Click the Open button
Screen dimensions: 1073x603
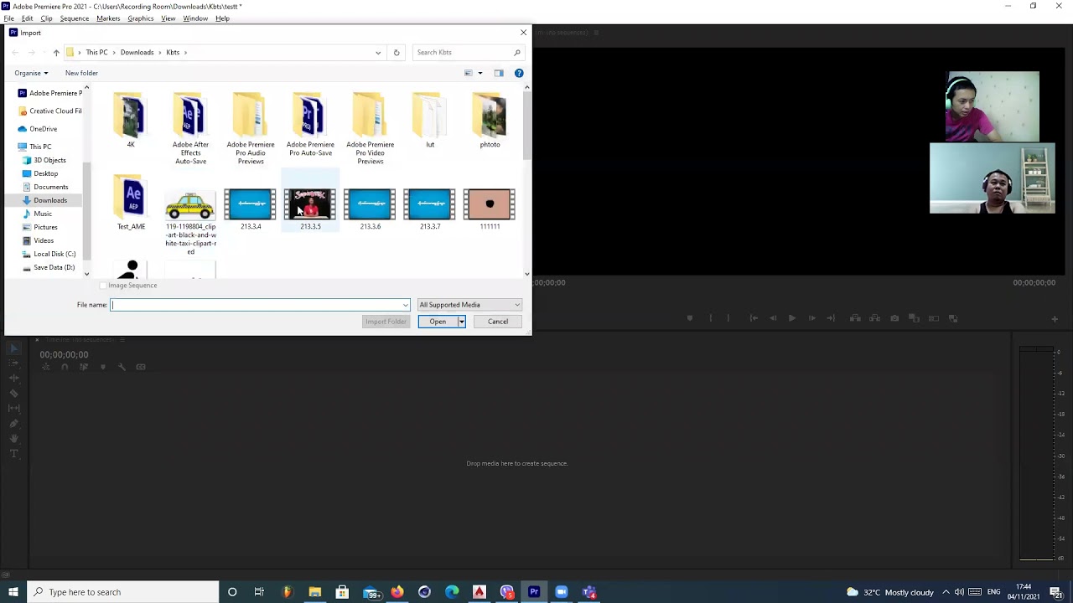438,322
